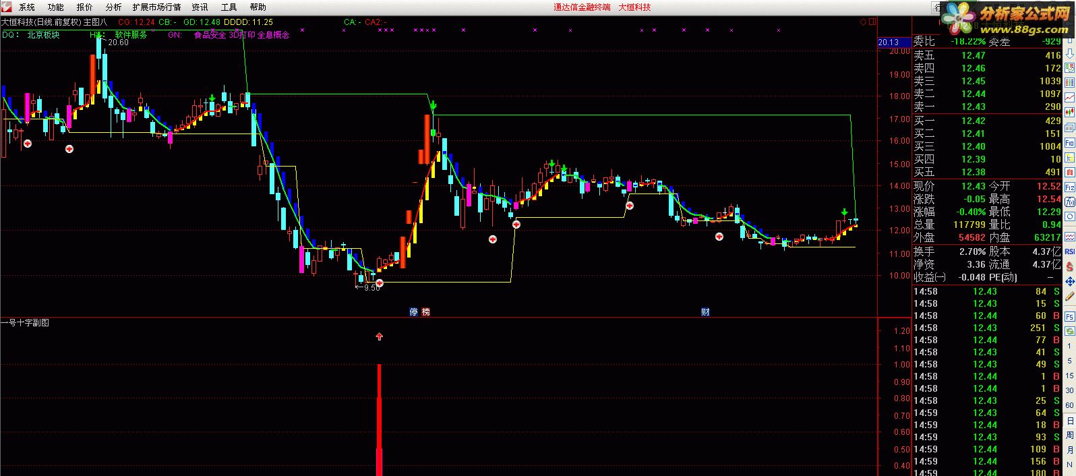Open the quote list icon with checkmark

(x=1069, y=67)
